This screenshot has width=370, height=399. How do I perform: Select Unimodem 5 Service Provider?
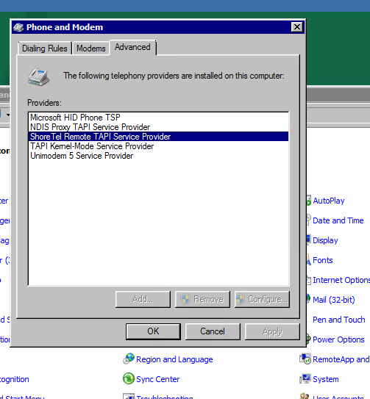coord(158,156)
